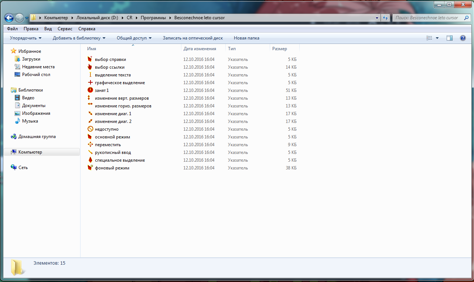Select the 'выбор справки' cursor file icon
474x282 pixels.
90,59
